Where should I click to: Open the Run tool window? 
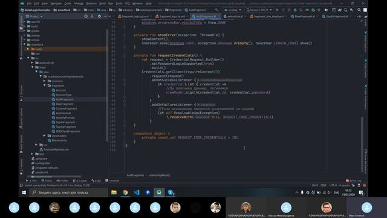pyautogui.click(x=31, y=180)
